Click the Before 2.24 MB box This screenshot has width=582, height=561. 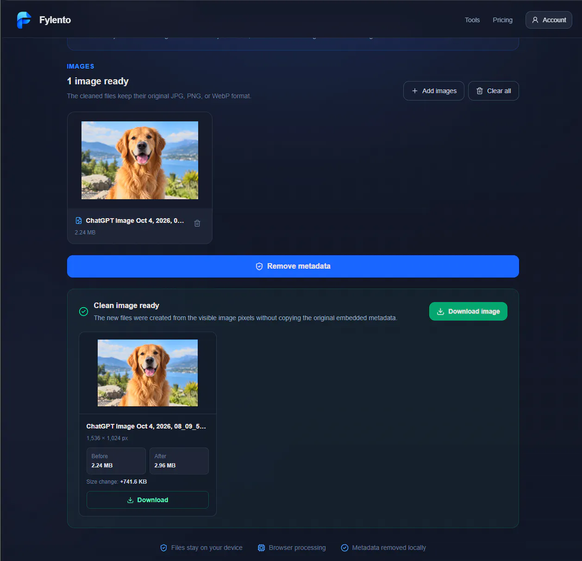[x=116, y=461]
